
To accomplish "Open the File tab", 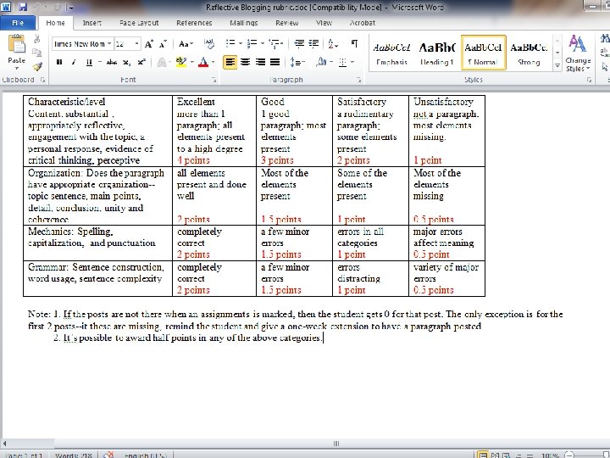I will 18,23.
